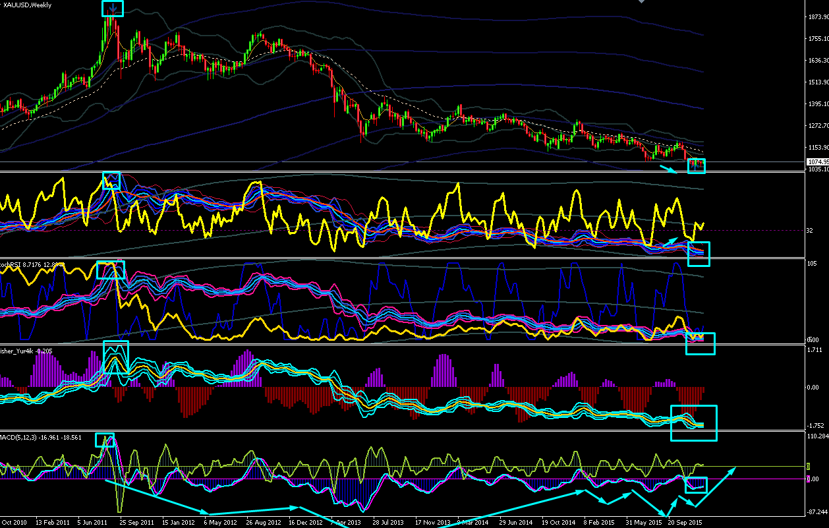This screenshot has width=829, height=528.
Task: Click the level 32 label on RSI scale
Action: (811, 231)
